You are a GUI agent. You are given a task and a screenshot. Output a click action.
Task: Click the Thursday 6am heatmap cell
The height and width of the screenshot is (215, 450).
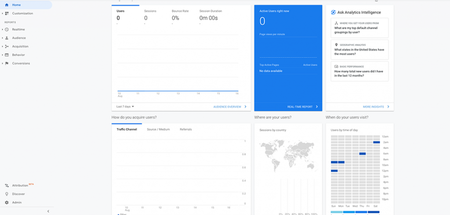tap(363, 154)
